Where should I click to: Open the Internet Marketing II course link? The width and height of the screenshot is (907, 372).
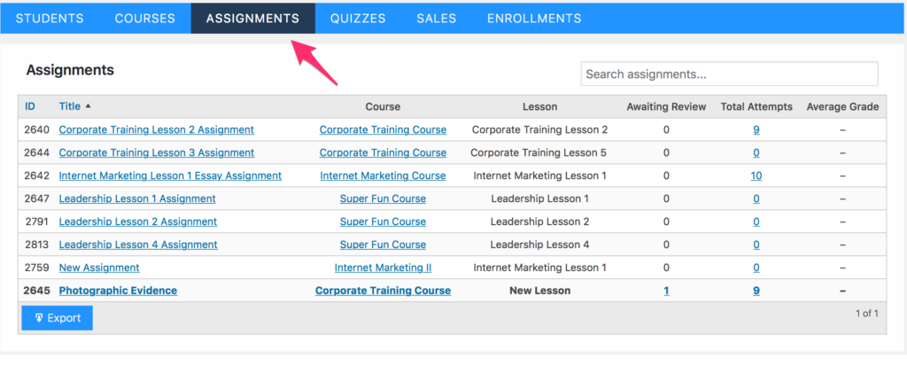[383, 267]
